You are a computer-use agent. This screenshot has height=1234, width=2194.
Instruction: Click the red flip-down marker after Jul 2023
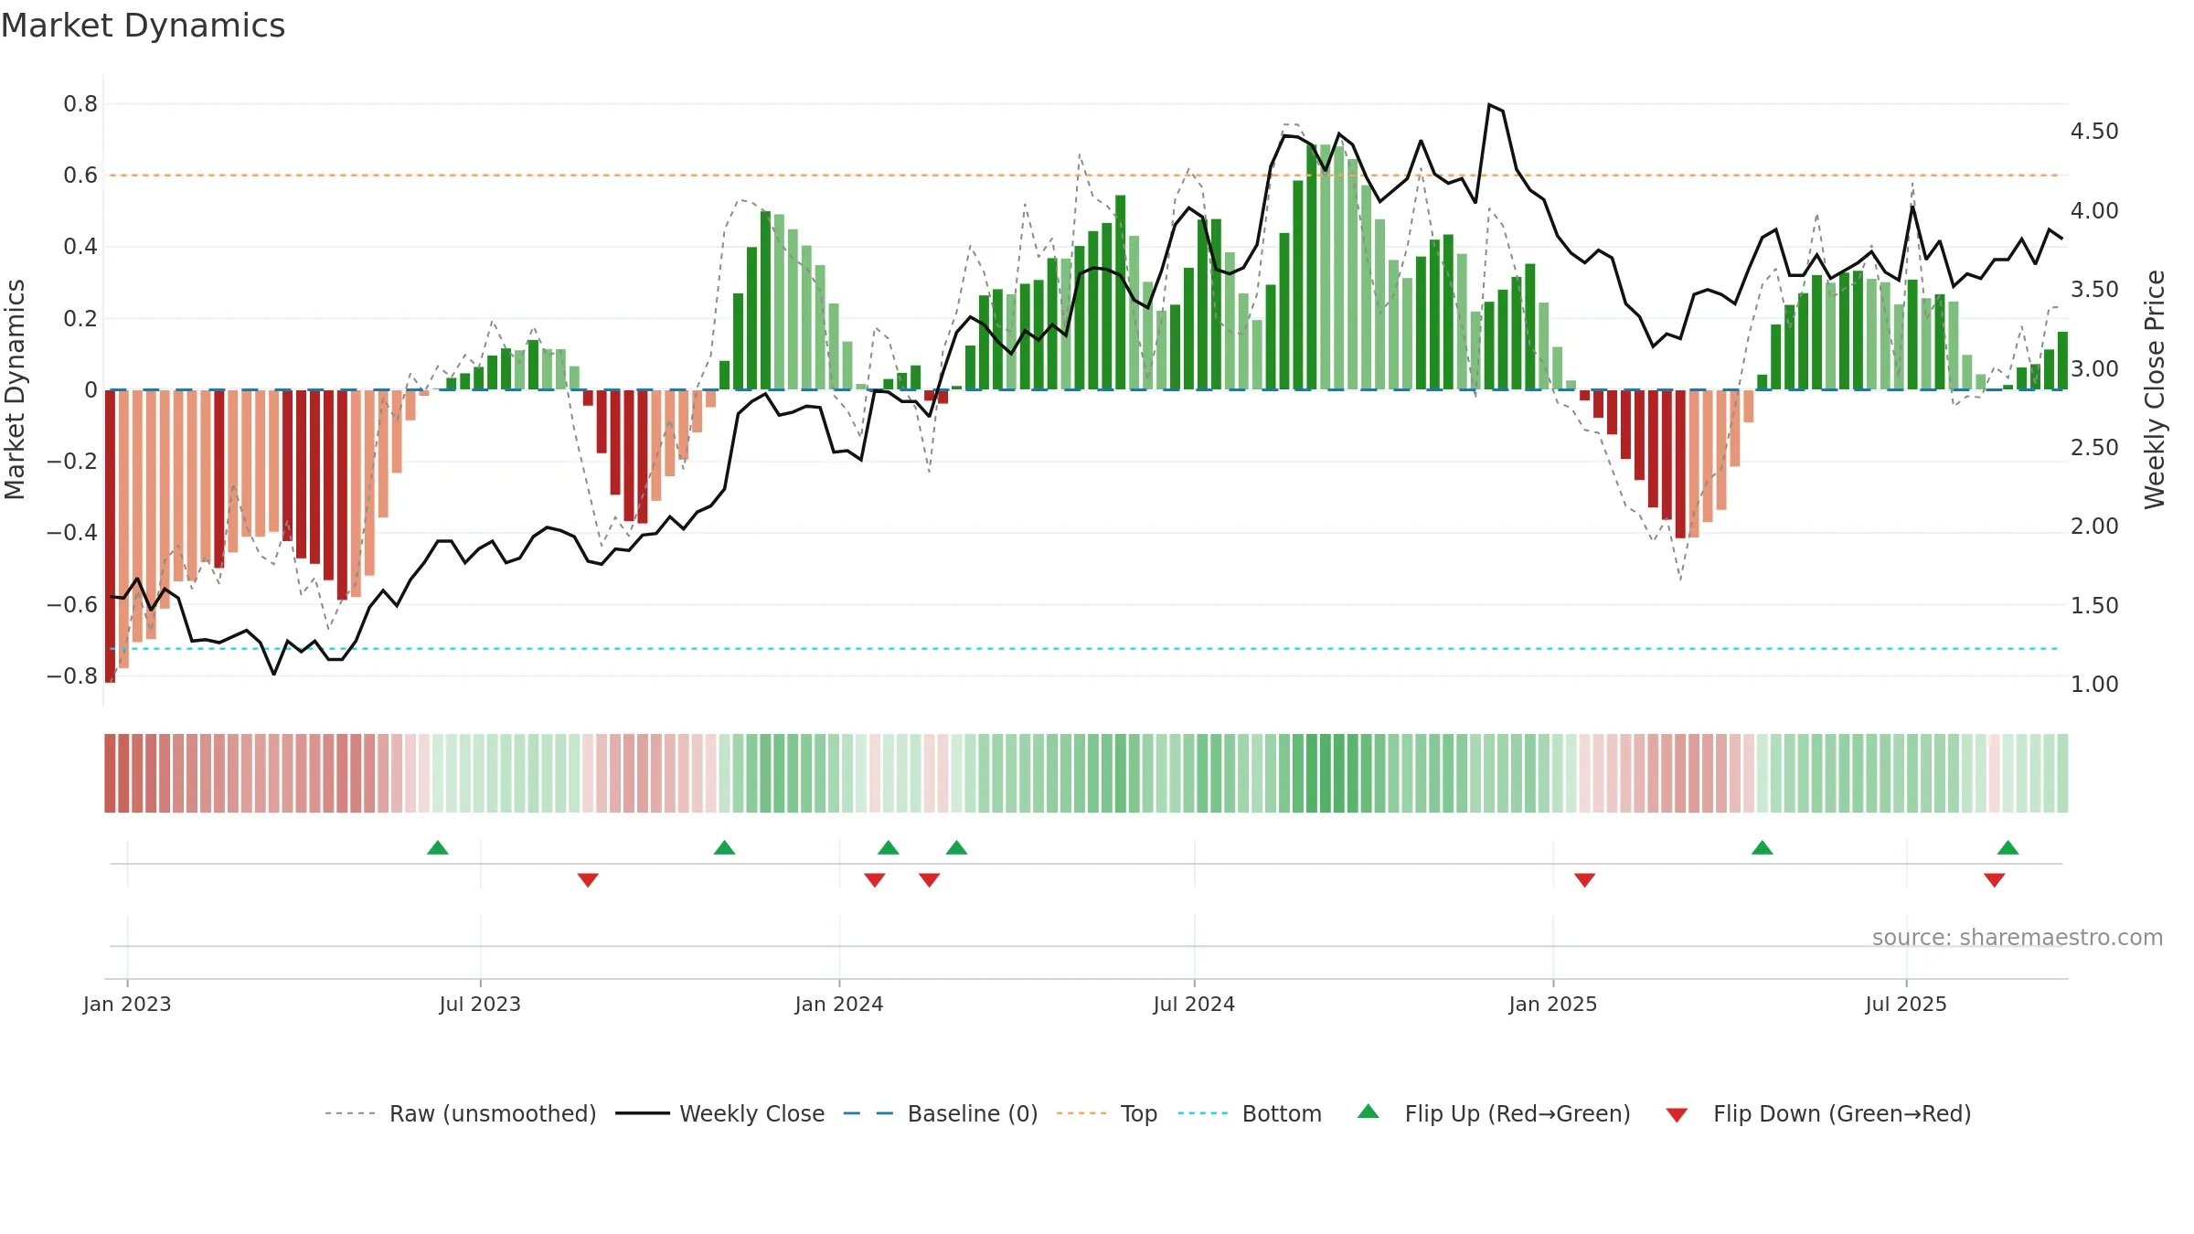point(588,879)
